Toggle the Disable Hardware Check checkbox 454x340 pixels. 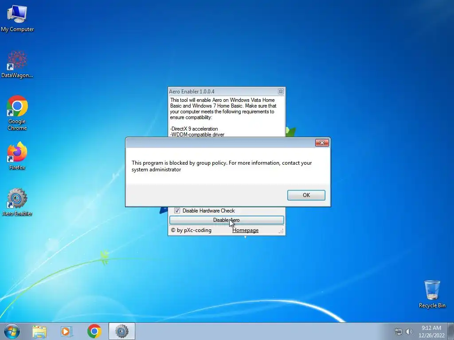coord(177,210)
